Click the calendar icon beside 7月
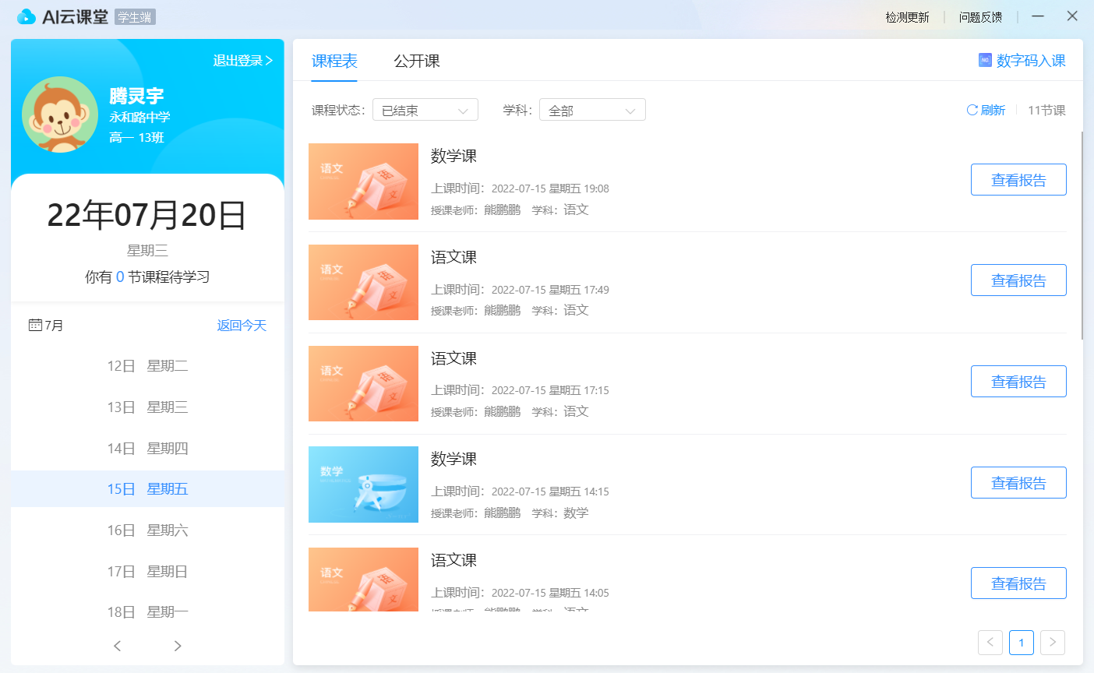1094x673 pixels. click(x=35, y=325)
